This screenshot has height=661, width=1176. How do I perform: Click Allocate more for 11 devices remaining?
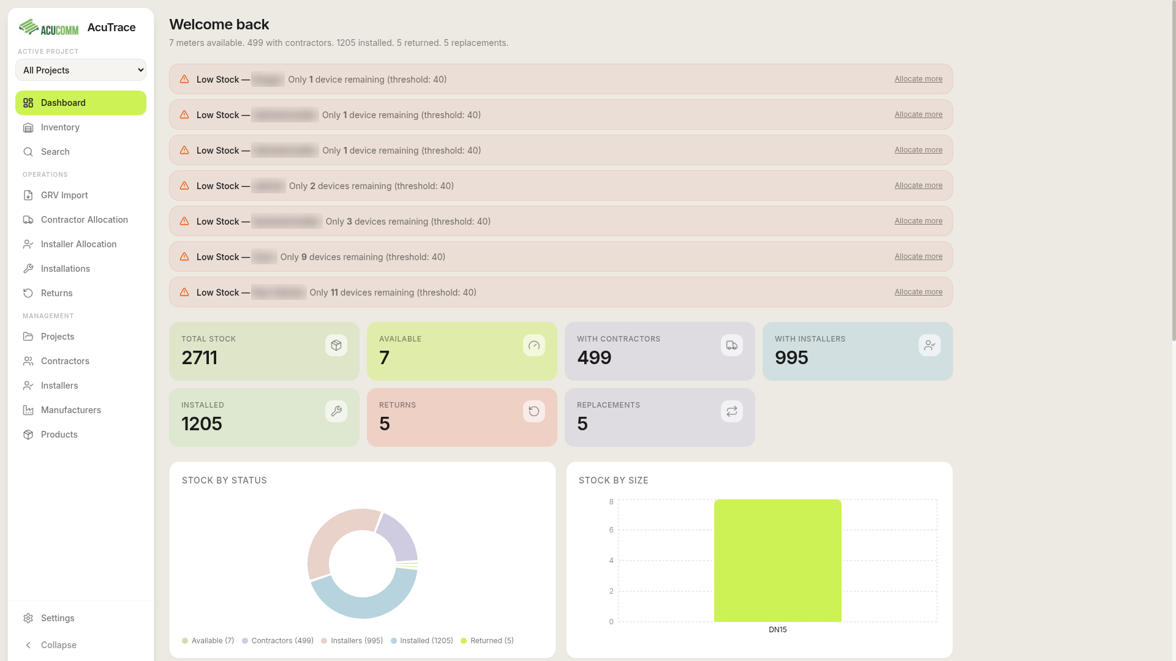coord(918,292)
